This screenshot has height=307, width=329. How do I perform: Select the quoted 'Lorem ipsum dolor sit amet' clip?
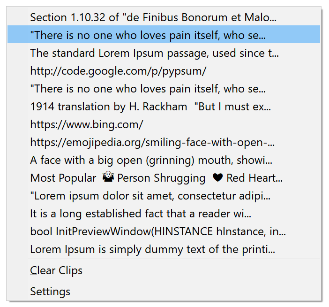(x=164, y=196)
